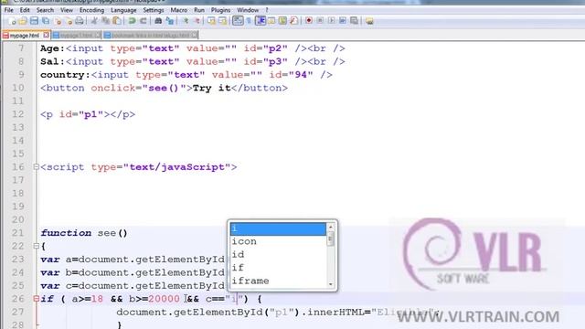Open the ? help menu
This screenshot has width=585, height=329.
coord(267,10)
